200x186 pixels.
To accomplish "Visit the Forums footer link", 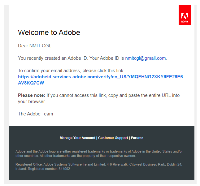I will (x=137, y=138).
